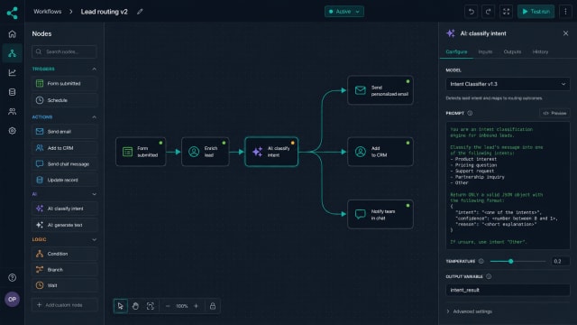577x325 pixels.
Task: Pick Wait node from Logic list
Action: [x=64, y=285]
